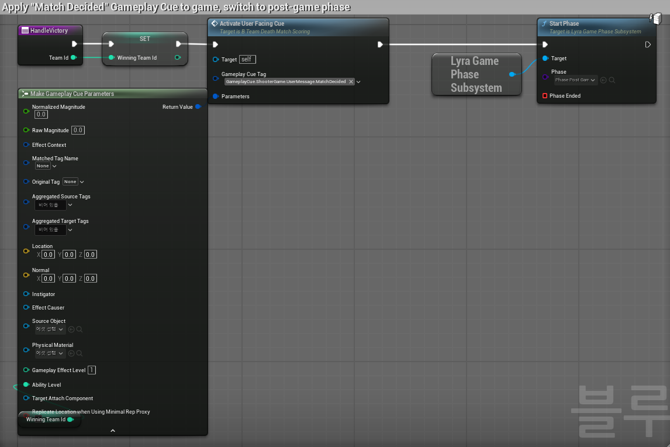Click the Normalized Magnitude value field

click(41, 114)
